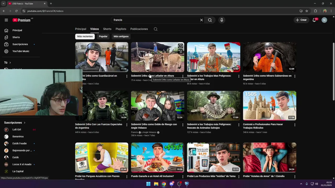Bookmark this page with the star icon
The width and height of the screenshot is (335, 188).
pyautogui.click(x=307, y=11)
